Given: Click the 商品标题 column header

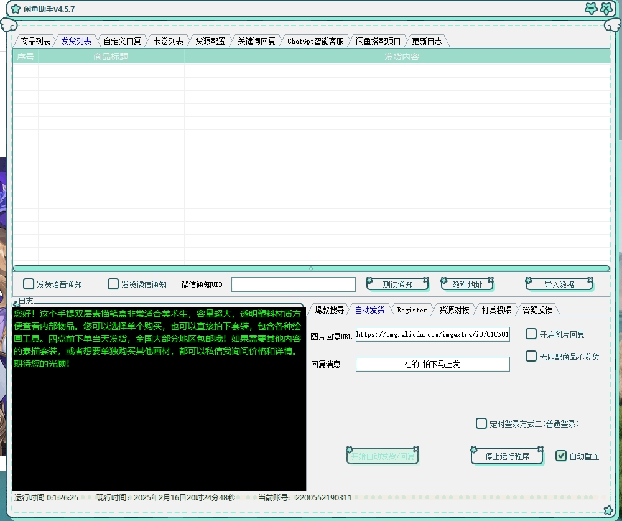Looking at the screenshot, I should tap(111, 57).
